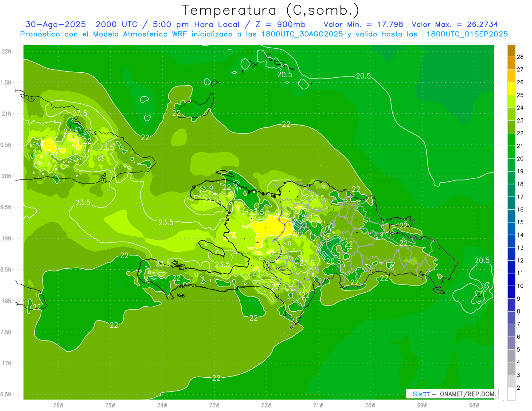532x411 pixels.
Task: Click the "70W" longitude axis label
Action: 370,405
